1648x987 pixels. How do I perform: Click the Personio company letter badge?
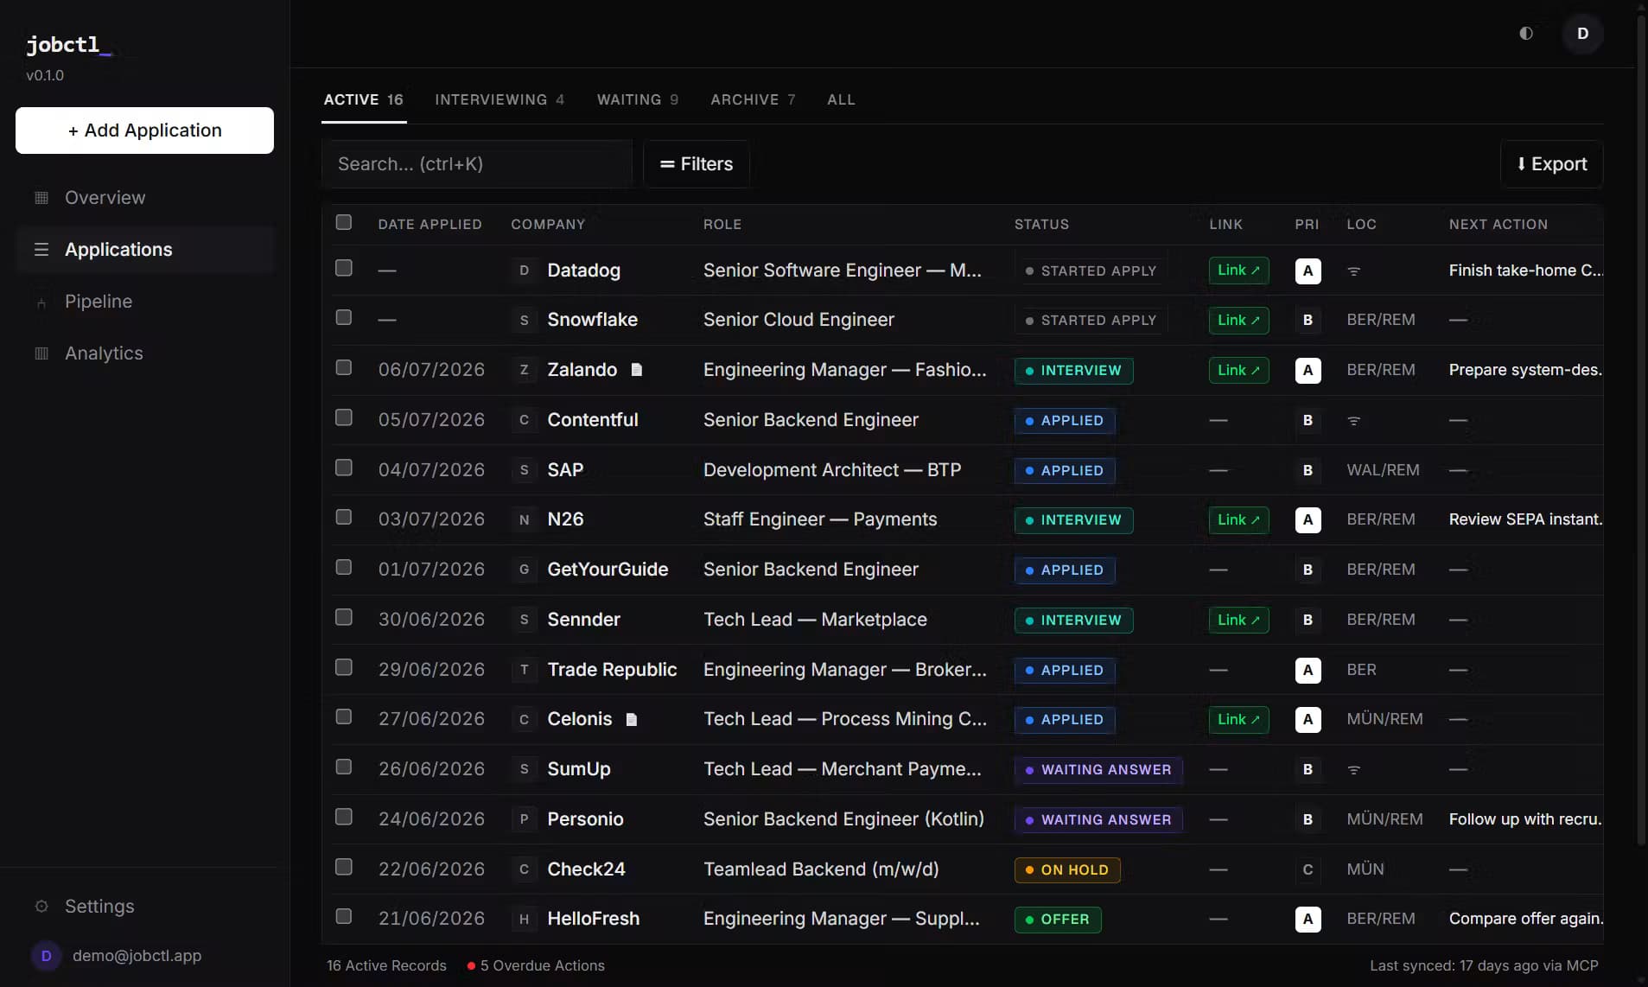(x=524, y=819)
